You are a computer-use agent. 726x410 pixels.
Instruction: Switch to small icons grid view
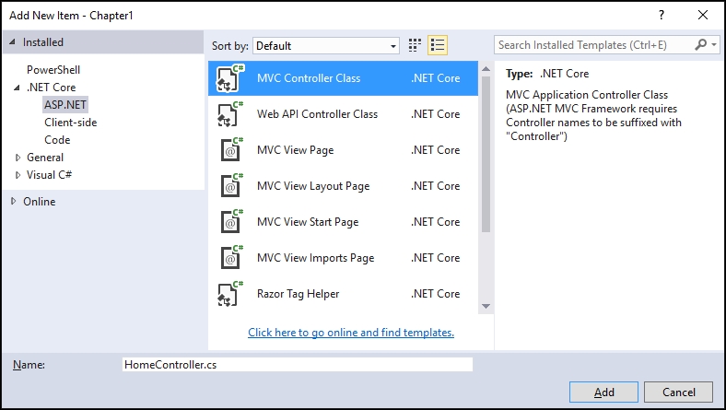pyautogui.click(x=415, y=45)
